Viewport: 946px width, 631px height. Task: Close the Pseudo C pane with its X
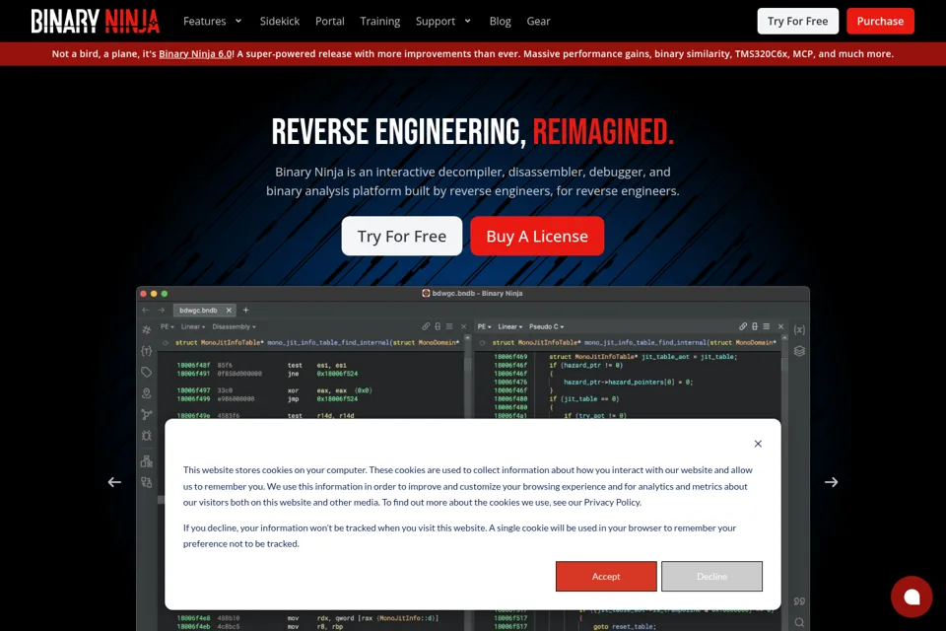click(780, 326)
